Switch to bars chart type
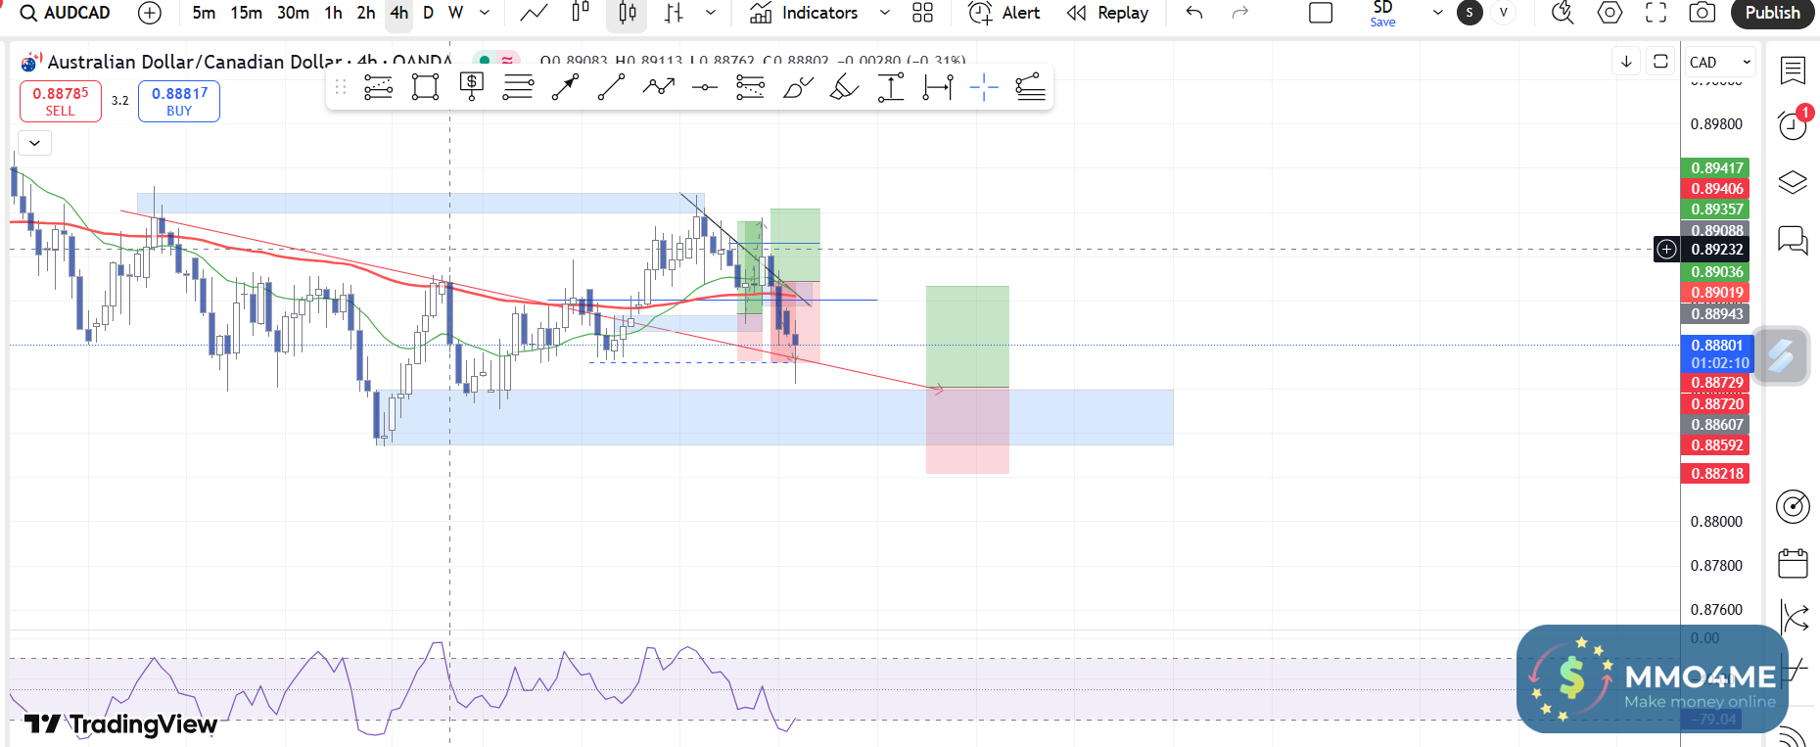This screenshot has width=1820, height=747. pyautogui.click(x=674, y=13)
